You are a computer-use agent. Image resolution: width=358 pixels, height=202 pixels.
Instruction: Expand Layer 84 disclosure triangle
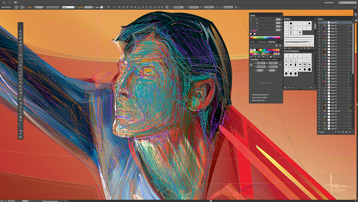[326, 23]
